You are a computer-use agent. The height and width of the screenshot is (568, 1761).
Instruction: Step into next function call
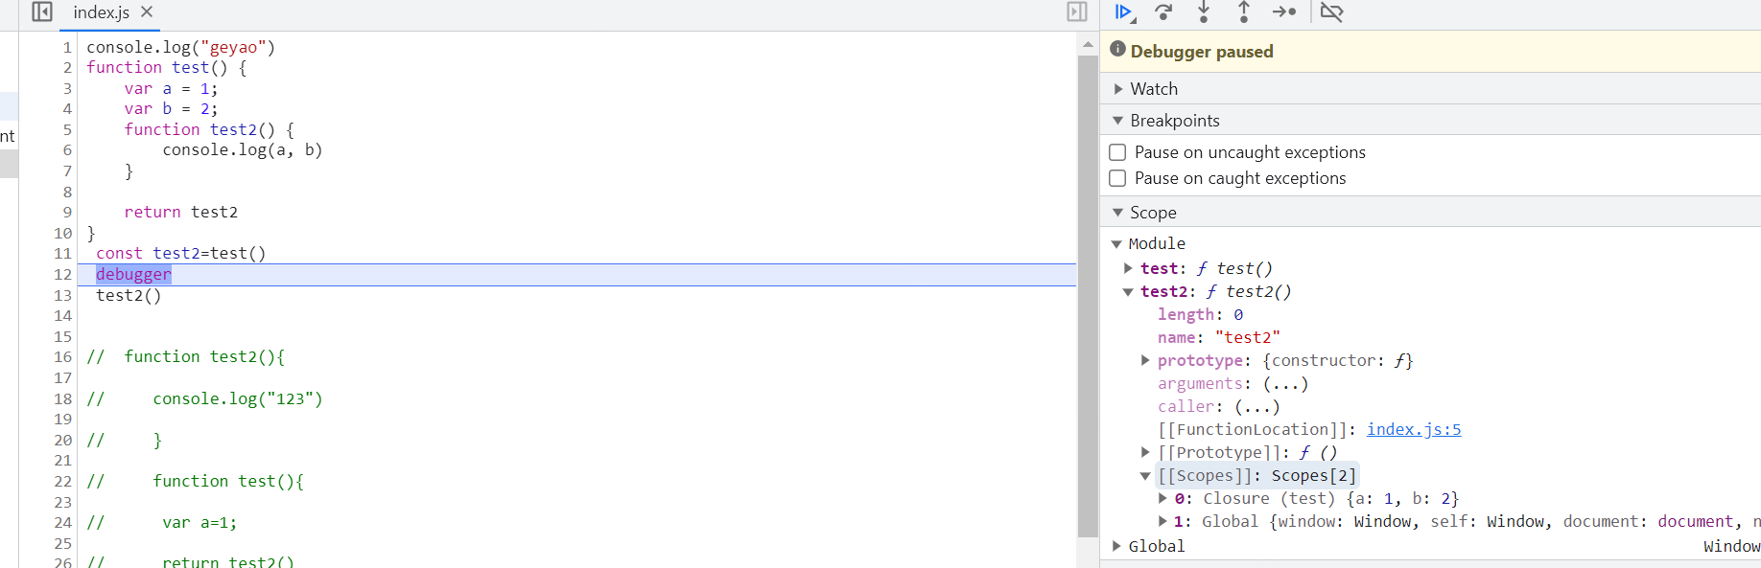point(1204,12)
